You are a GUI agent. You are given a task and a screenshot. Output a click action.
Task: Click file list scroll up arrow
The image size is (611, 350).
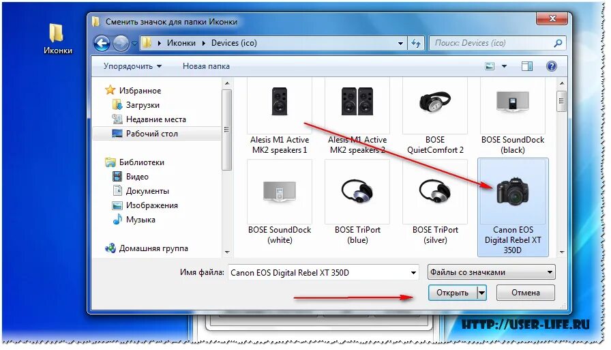pos(561,83)
